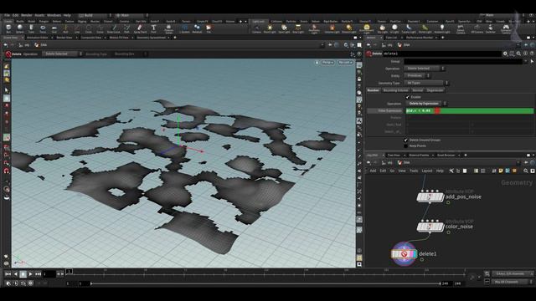Open the network editor Layout menu
Viewport: 536px width, 301px height.
point(427,171)
